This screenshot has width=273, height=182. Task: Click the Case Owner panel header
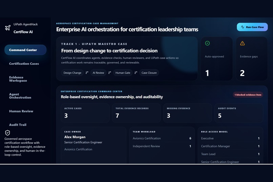pos(72,132)
